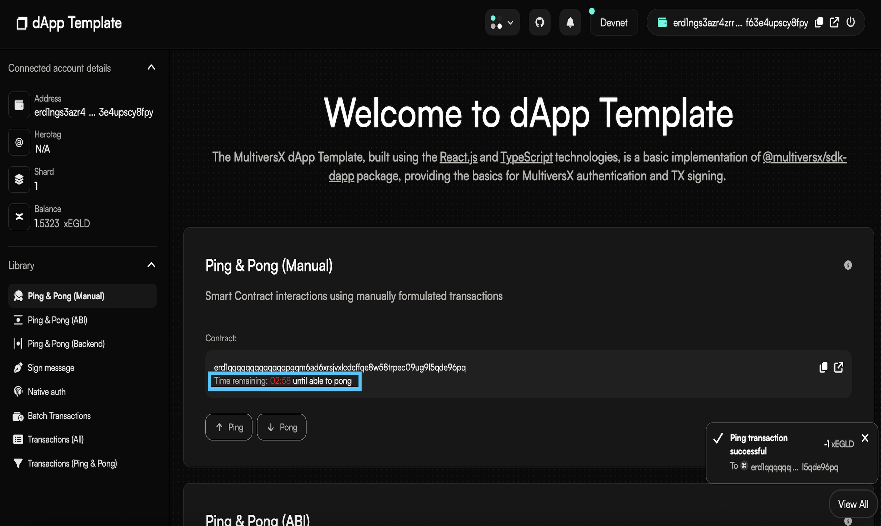Collapse the Library section

point(151,265)
